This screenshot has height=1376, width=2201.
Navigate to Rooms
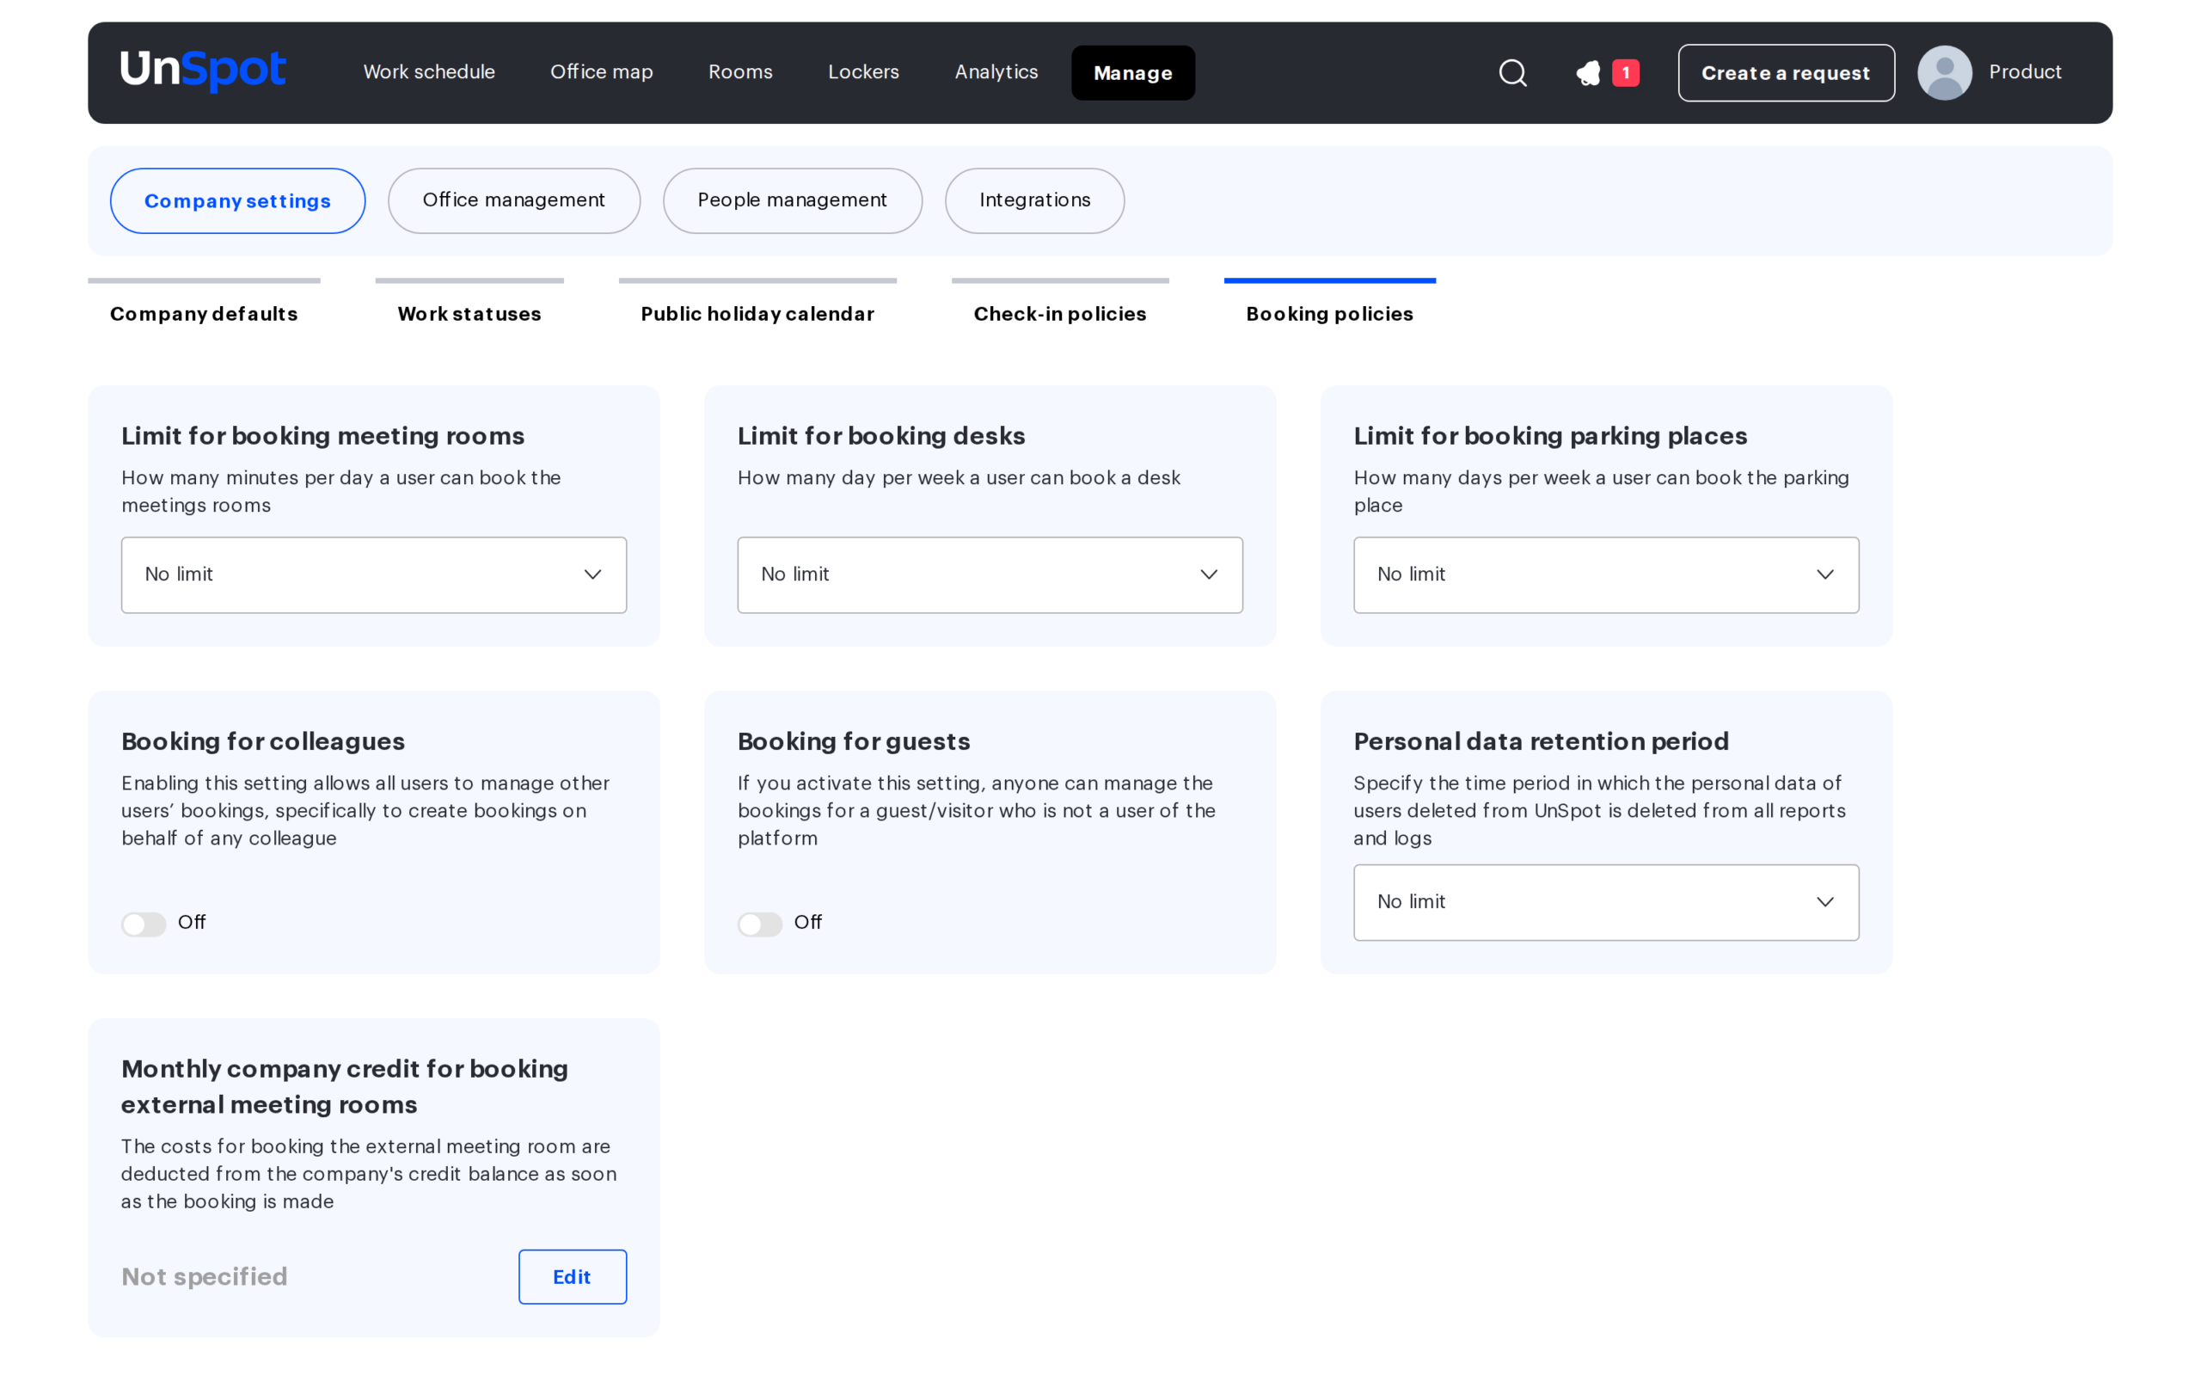(x=740, y=72)
